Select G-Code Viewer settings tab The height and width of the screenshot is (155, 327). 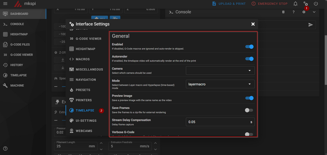[x=87, y=39]
